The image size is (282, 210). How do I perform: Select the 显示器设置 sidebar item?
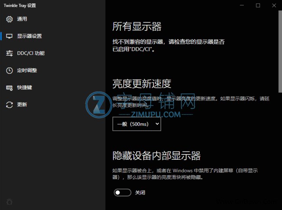pos(52,36)
